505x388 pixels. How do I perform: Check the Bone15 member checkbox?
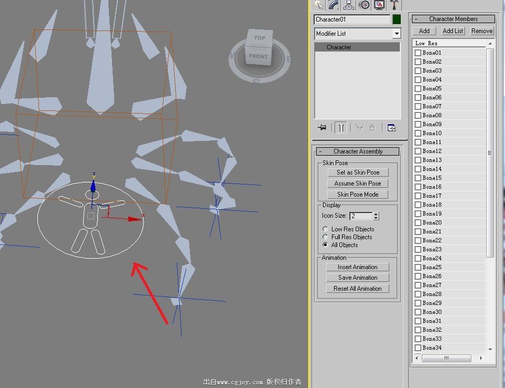[418, 178]
